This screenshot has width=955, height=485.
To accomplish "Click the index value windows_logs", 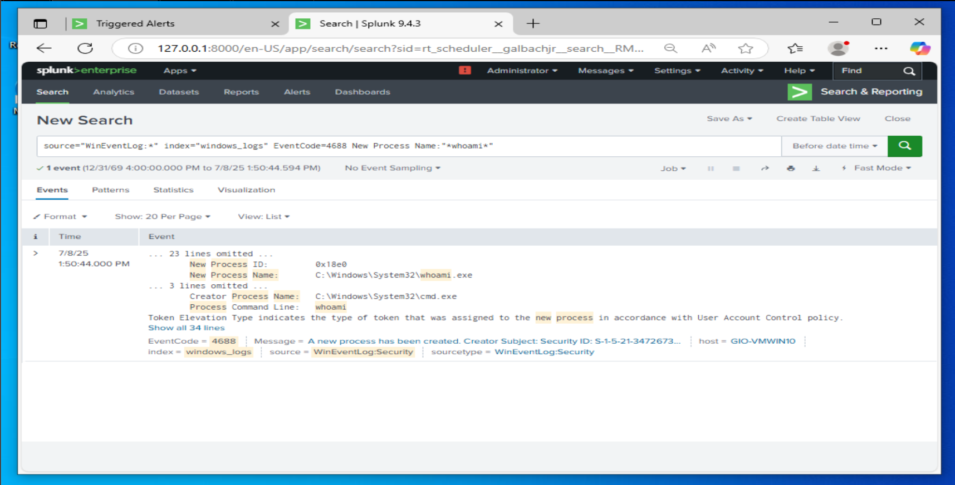I will (x=218, y=352).
